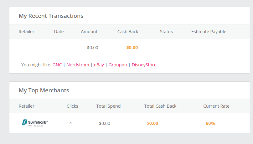The image size is (253, 144).
Task: Click the Total Cash Back column header
Action: 160,106
